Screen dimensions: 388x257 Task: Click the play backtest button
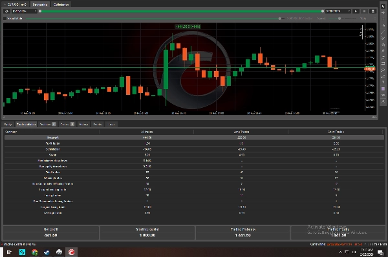tap(356, 12)
